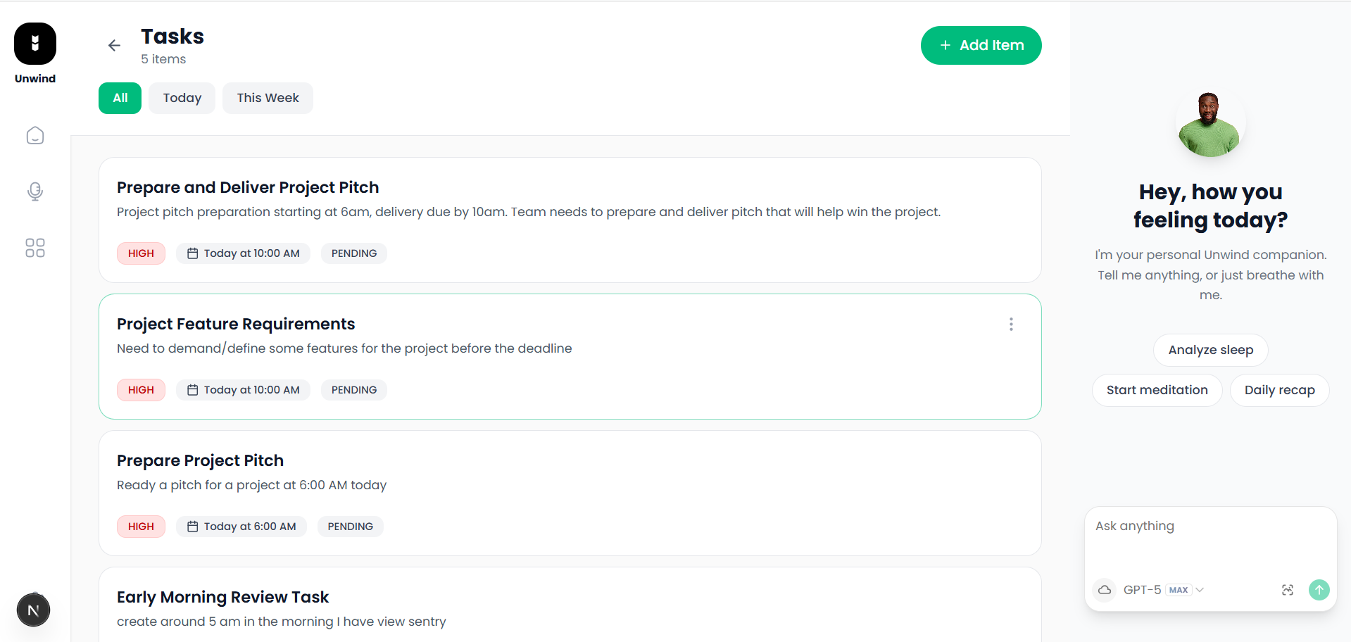Click the MAX label beside GPT-5
This screenshot has width=1351, height=642.
point(1179,590)
